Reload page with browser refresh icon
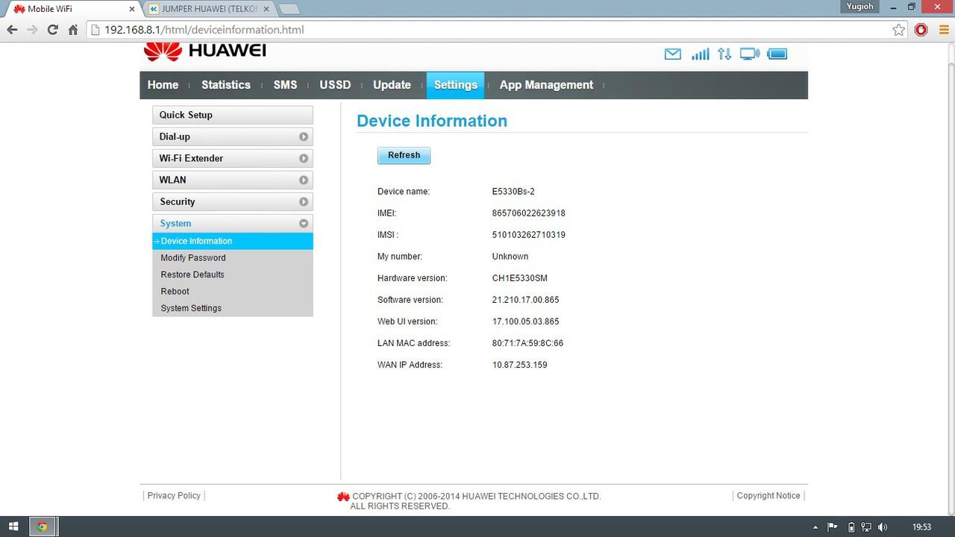 point(52,30)
